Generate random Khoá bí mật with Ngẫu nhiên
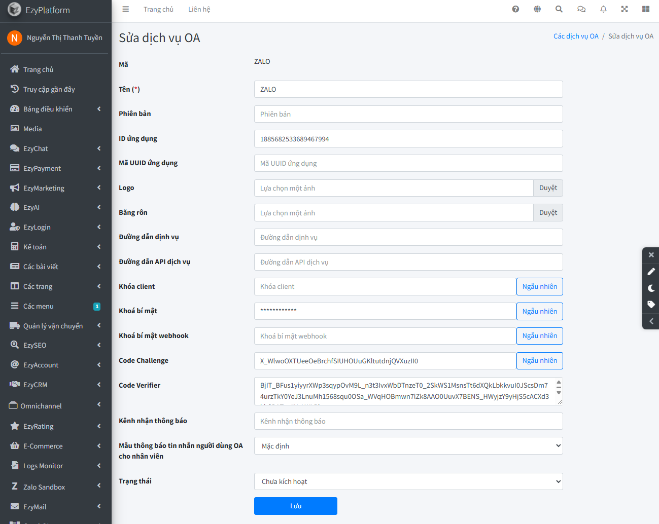This screenshot has width=659, height=524. (x=540, y=311)
